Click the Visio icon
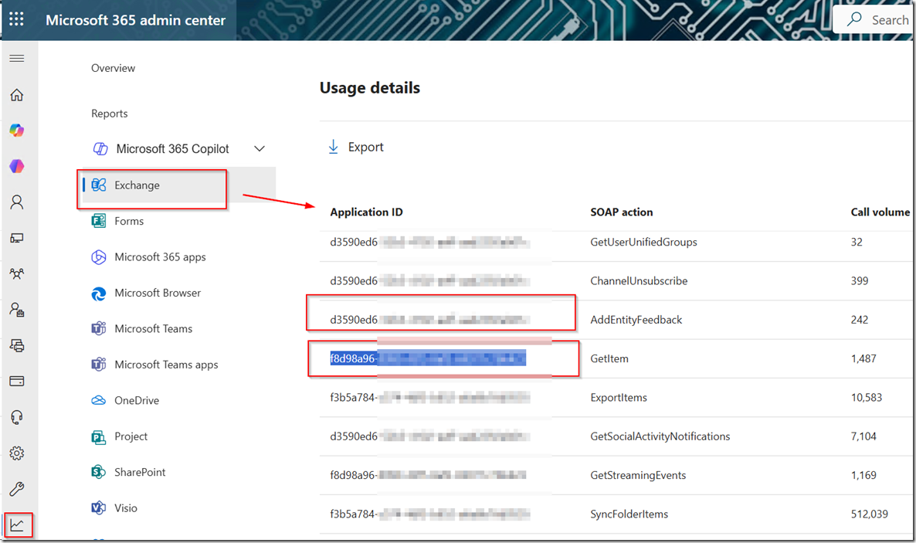Screen dimensions: 916x543 point(99,508)
